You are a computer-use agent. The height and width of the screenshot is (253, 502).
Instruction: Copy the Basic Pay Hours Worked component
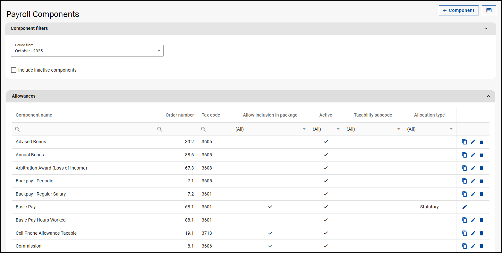(x=464, y=220)
